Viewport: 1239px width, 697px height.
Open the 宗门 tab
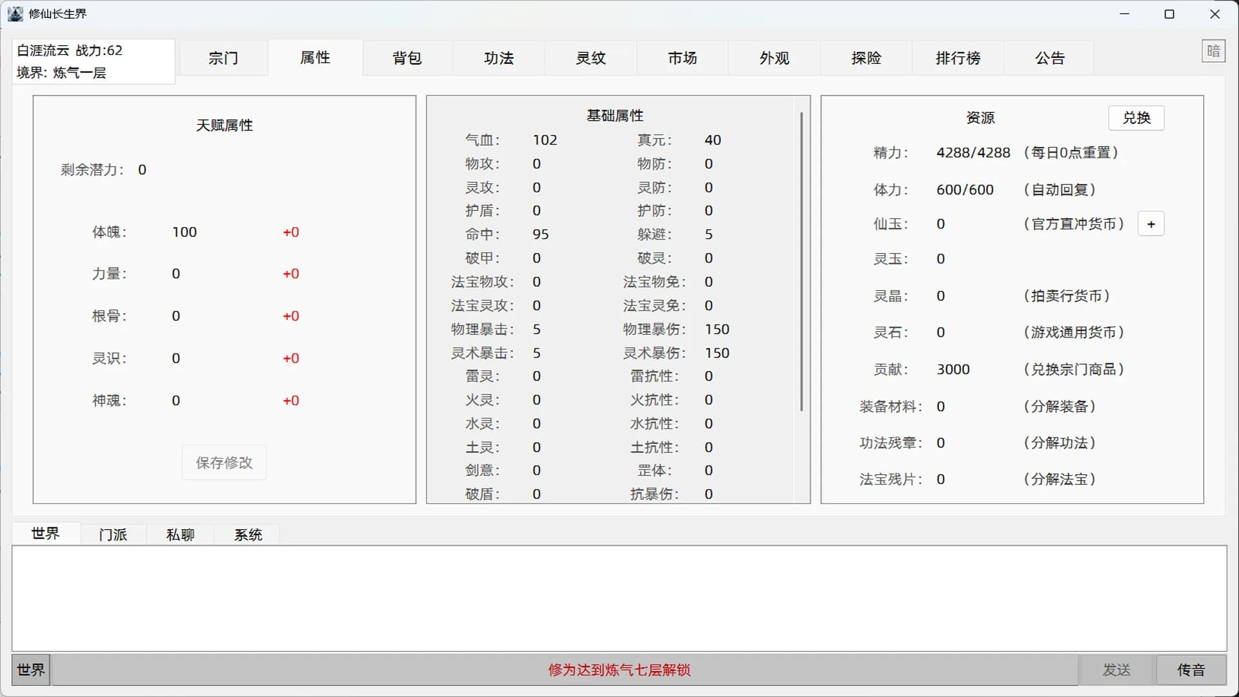[x=223, y=58]
